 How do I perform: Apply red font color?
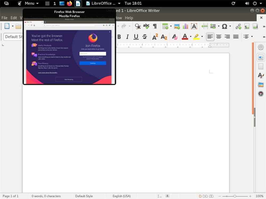click(185, 37)
